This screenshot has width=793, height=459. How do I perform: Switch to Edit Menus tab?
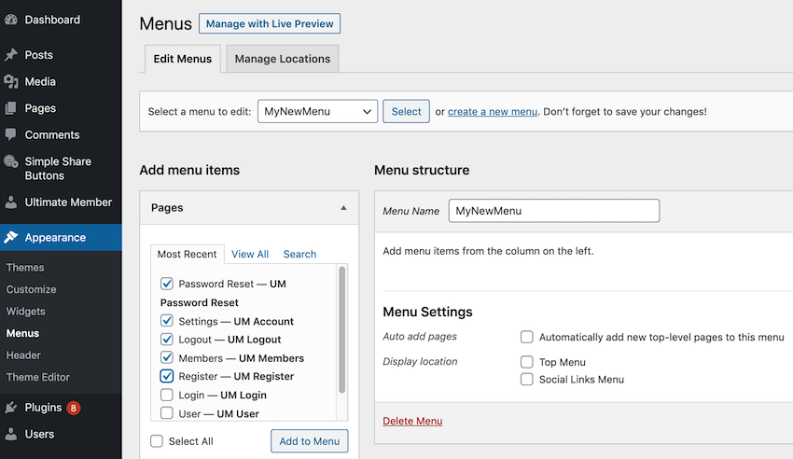[183, 59]
